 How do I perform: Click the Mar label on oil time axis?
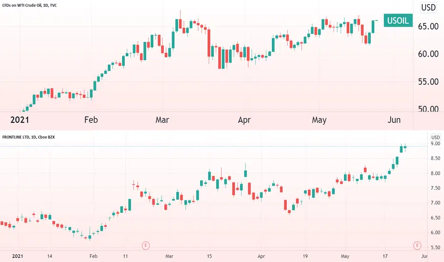162,120
